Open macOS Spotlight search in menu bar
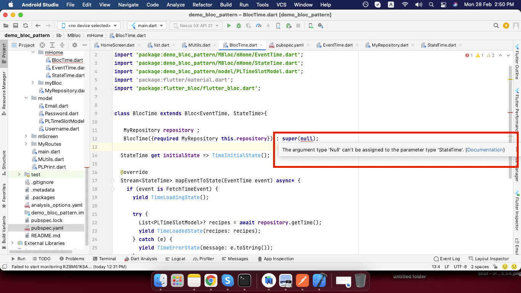521x293 pixels. pos(431,5)
